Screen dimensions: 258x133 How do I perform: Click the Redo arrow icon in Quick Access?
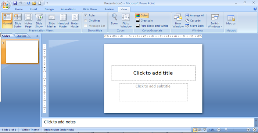pos(29,3)
